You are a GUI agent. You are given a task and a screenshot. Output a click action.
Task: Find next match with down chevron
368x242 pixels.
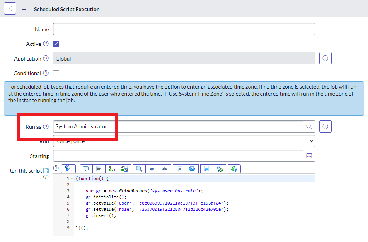152,169
